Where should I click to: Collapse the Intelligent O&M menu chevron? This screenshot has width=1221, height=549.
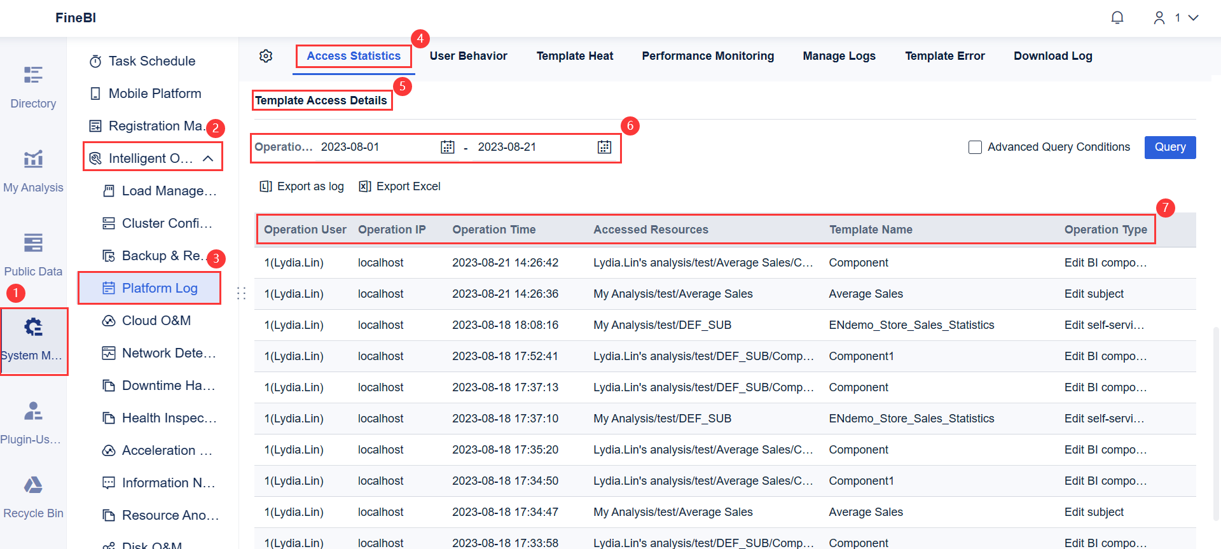point(208,158)
